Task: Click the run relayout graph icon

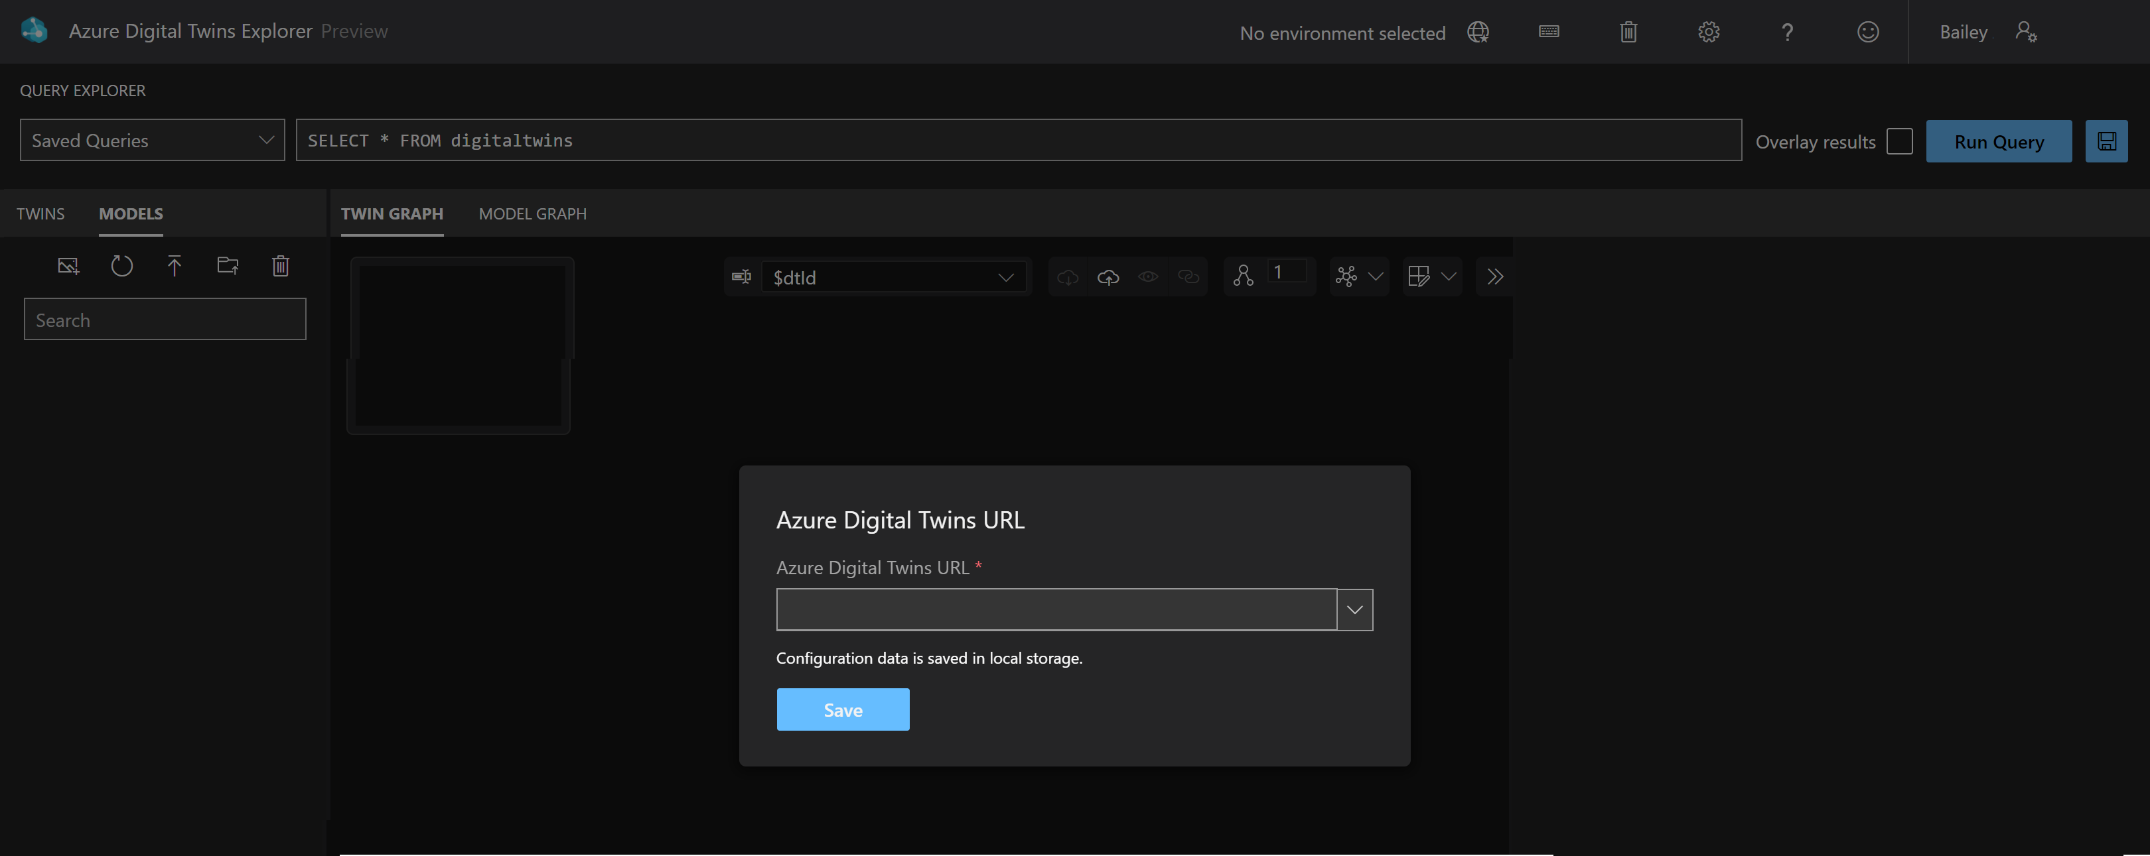Action: pyautogui.click(x=1347, y=276)
